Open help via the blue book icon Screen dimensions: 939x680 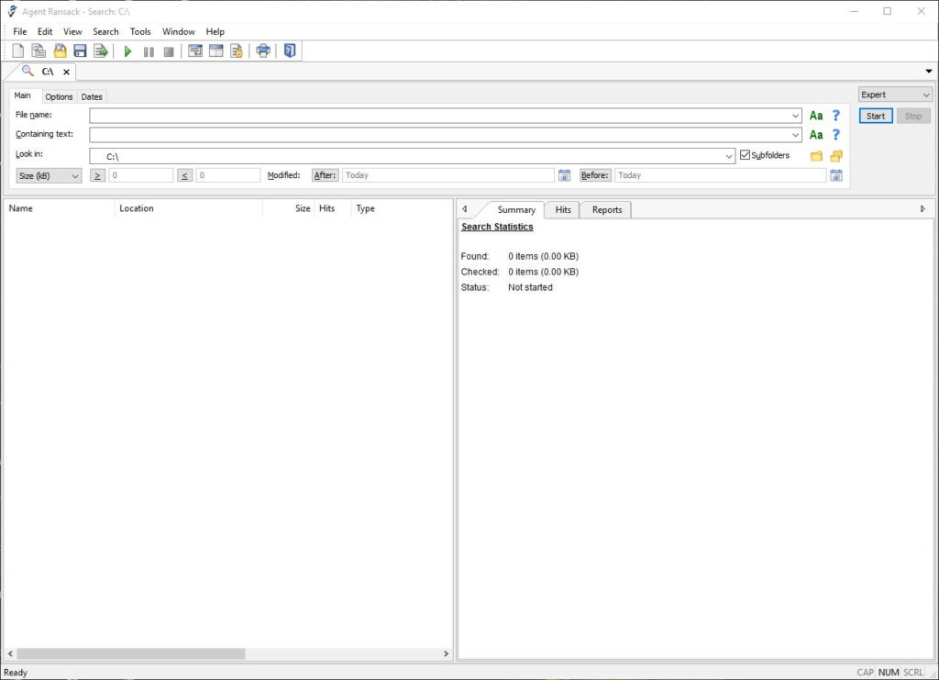pos(290,51)
